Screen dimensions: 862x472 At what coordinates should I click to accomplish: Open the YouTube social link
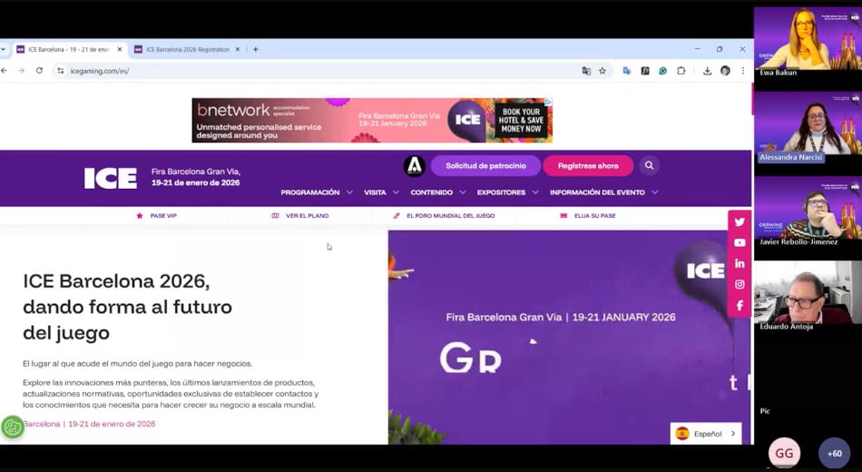pyautogui.click(x=740, y=243)
